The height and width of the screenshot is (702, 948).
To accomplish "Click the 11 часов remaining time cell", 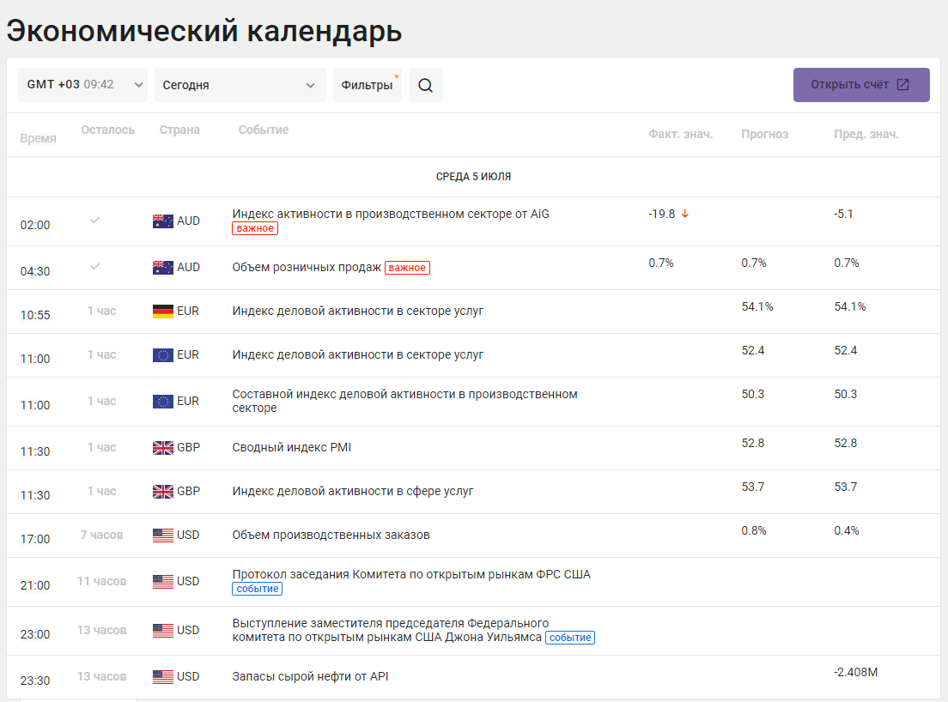I will click(101, 581).
